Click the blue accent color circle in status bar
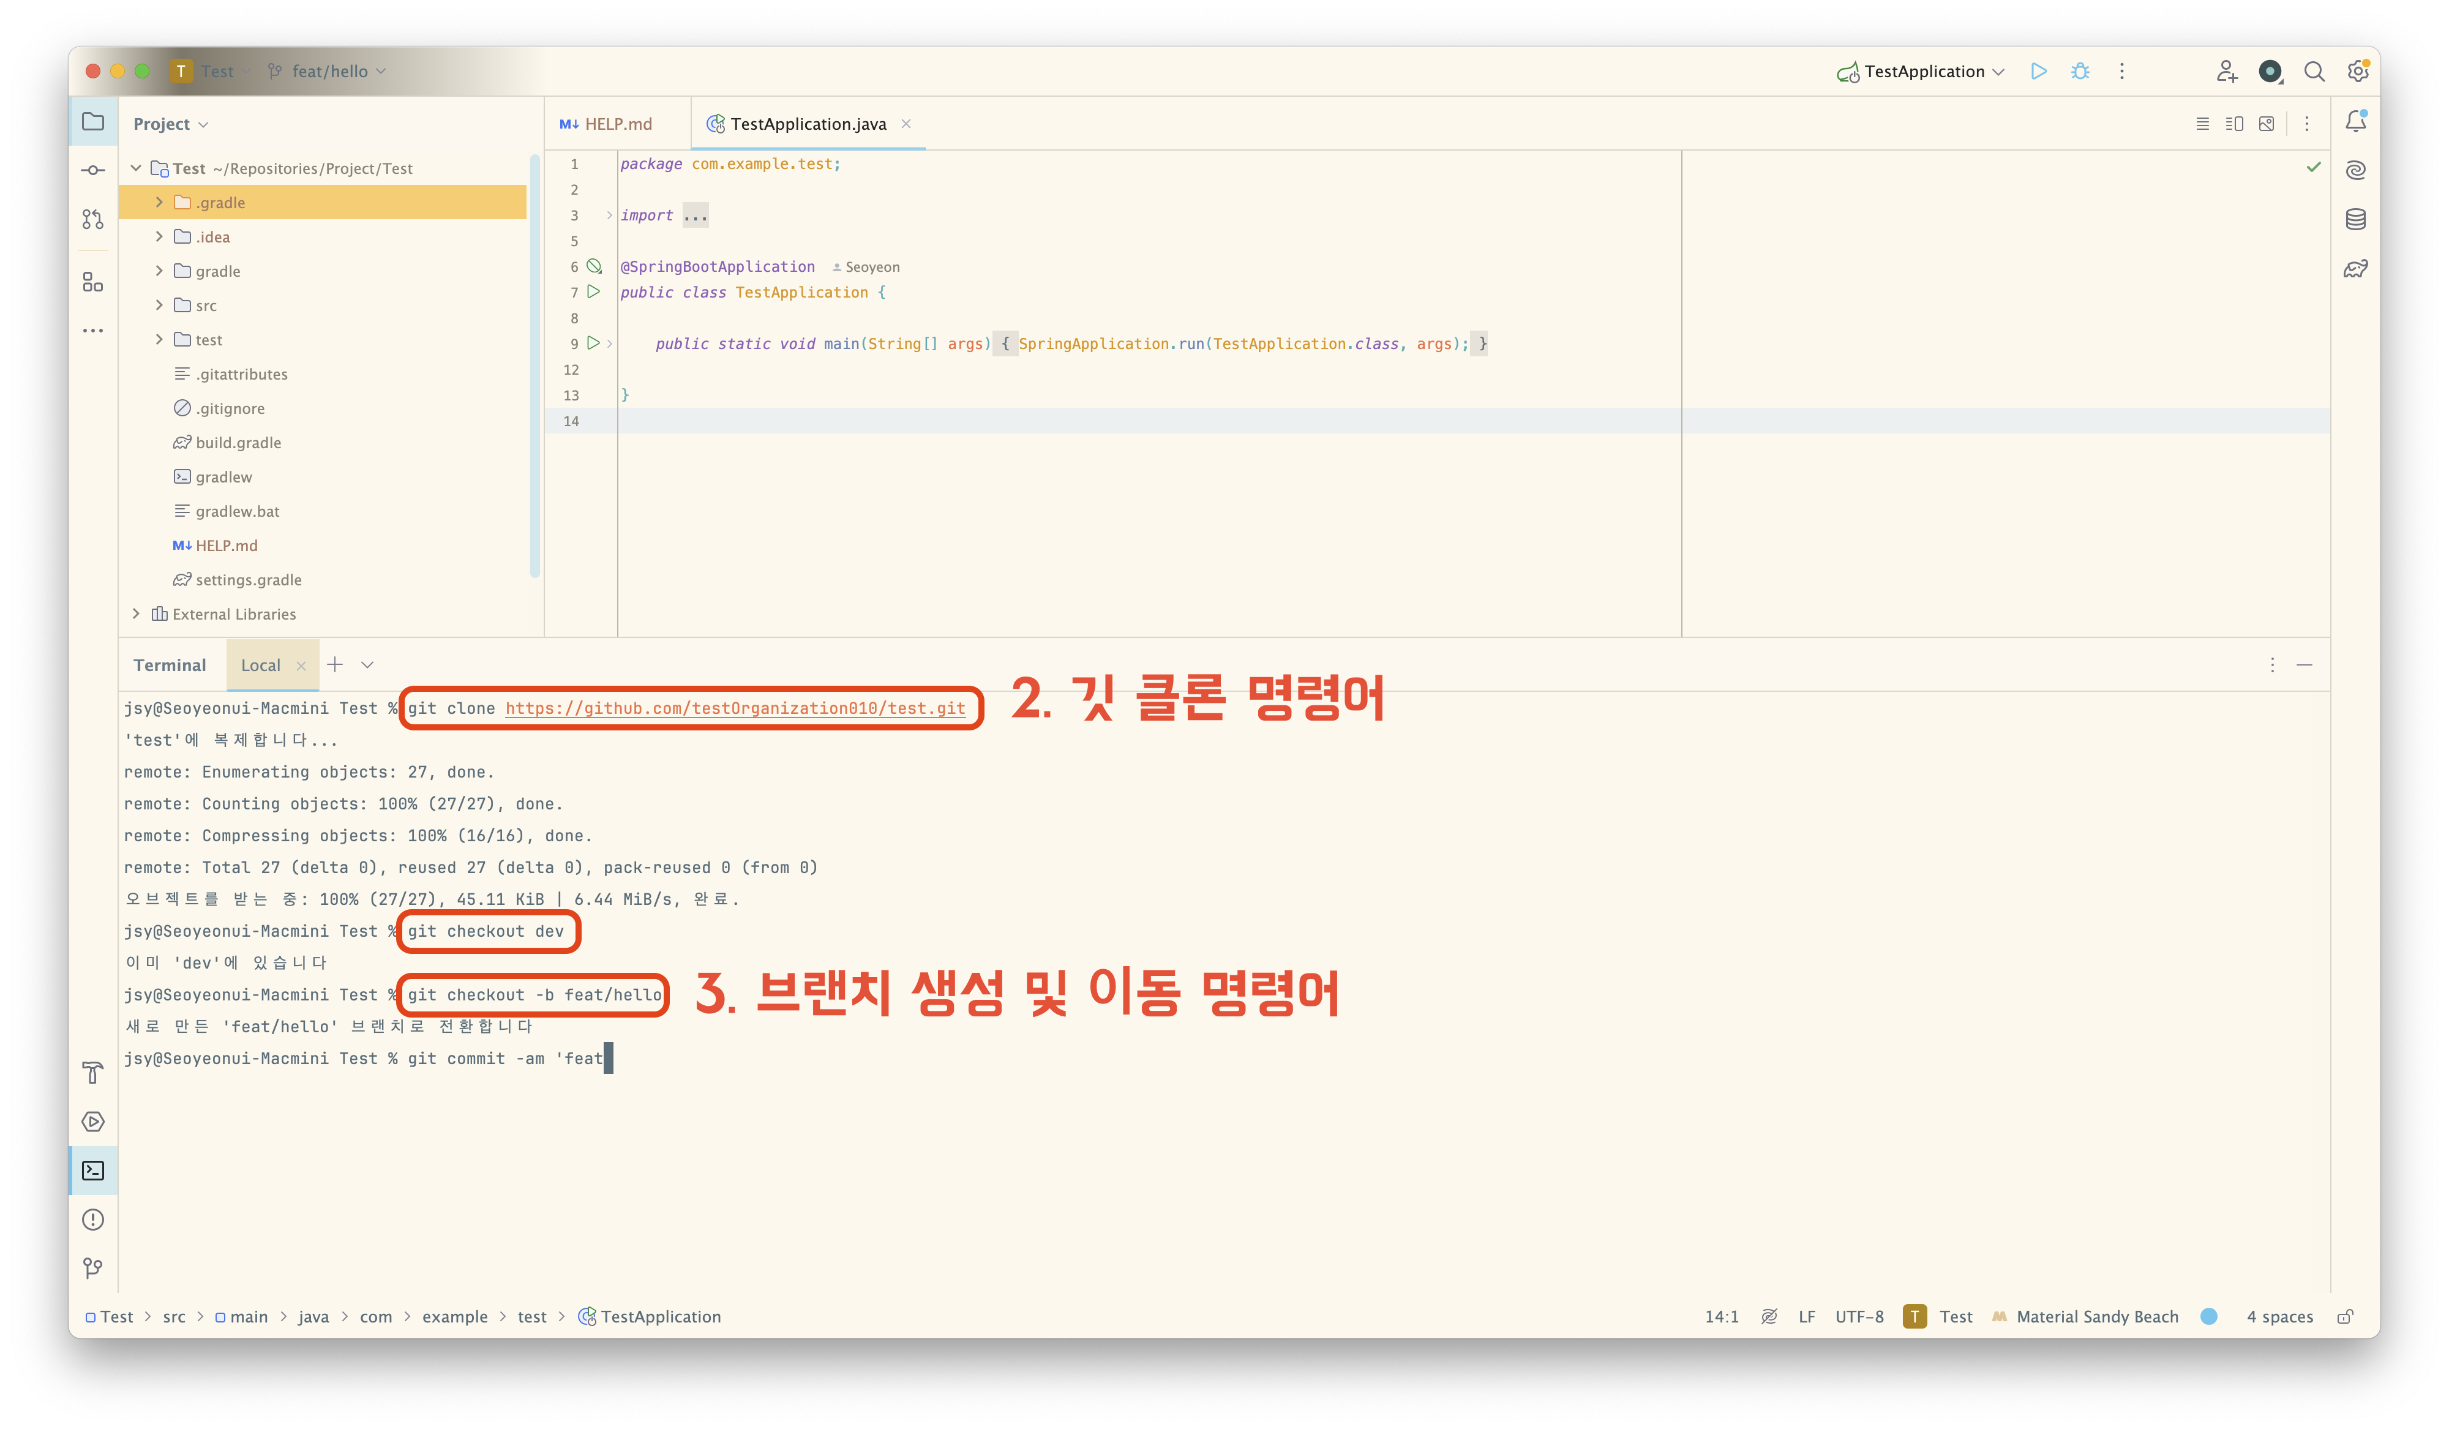Screen dimensions: 2449x1429 2209,1316
